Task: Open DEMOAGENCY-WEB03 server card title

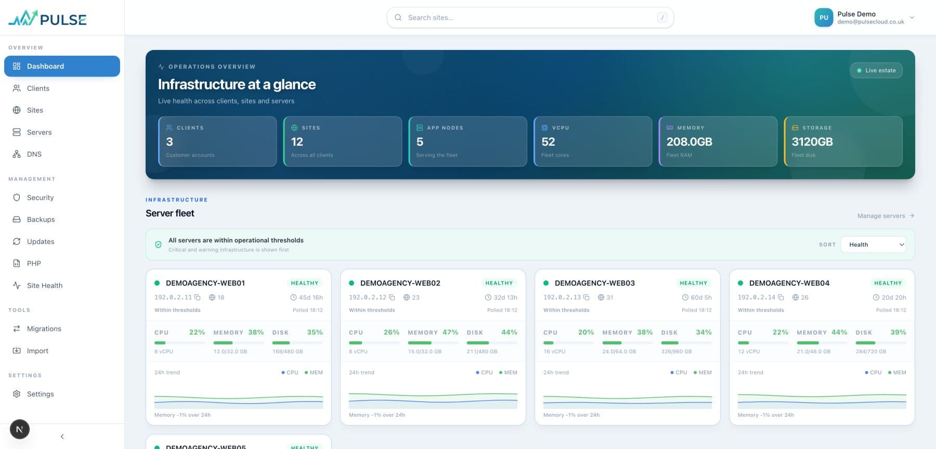Action: pos(594,283)
